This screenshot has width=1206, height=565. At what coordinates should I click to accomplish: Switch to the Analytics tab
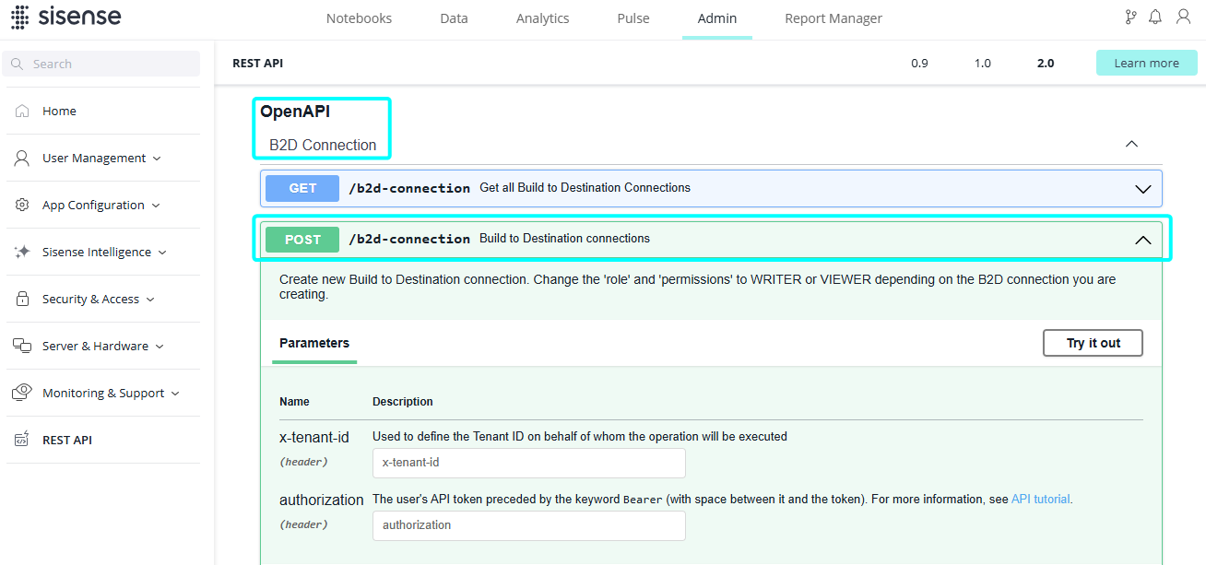(542, 18)
